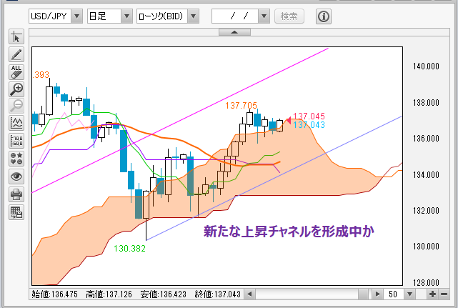Open the bar count 50 dropdown
458x308 pixels.
[x=410, y=294]
